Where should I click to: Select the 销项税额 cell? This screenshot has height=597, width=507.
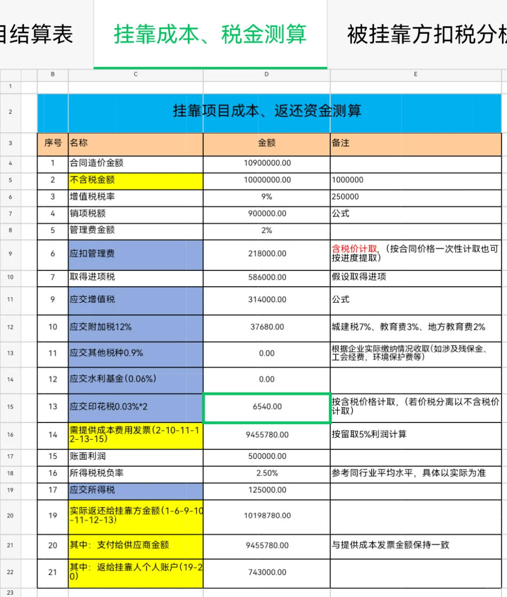click(x=136, y=214)
